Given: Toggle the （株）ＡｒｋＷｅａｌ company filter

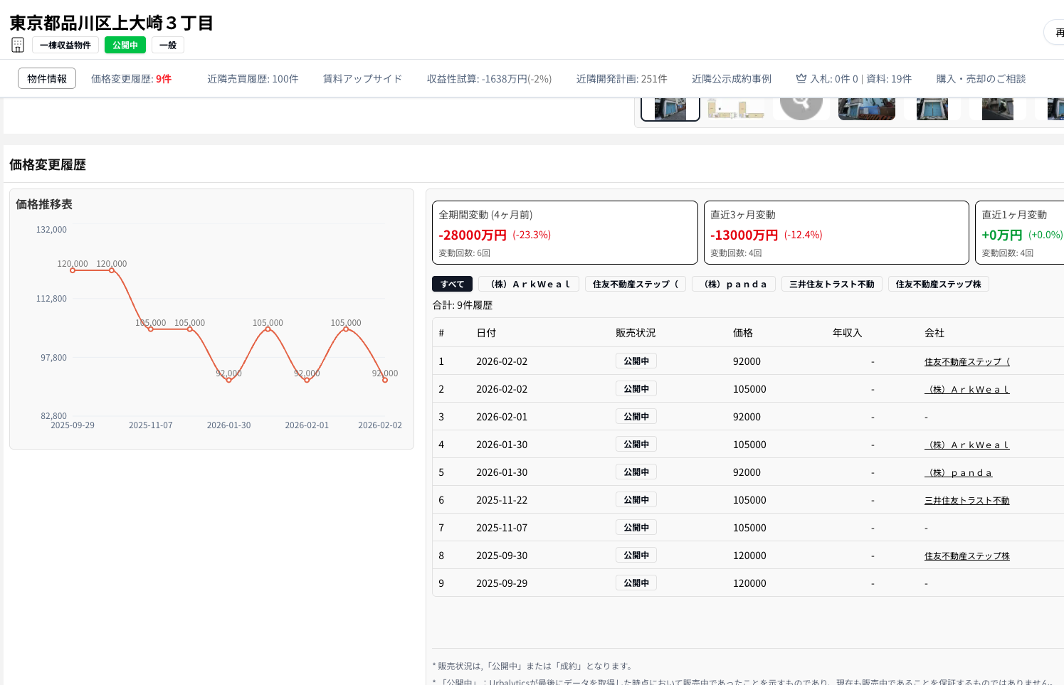Looking at the screenshot, I should tap(529, 283).
